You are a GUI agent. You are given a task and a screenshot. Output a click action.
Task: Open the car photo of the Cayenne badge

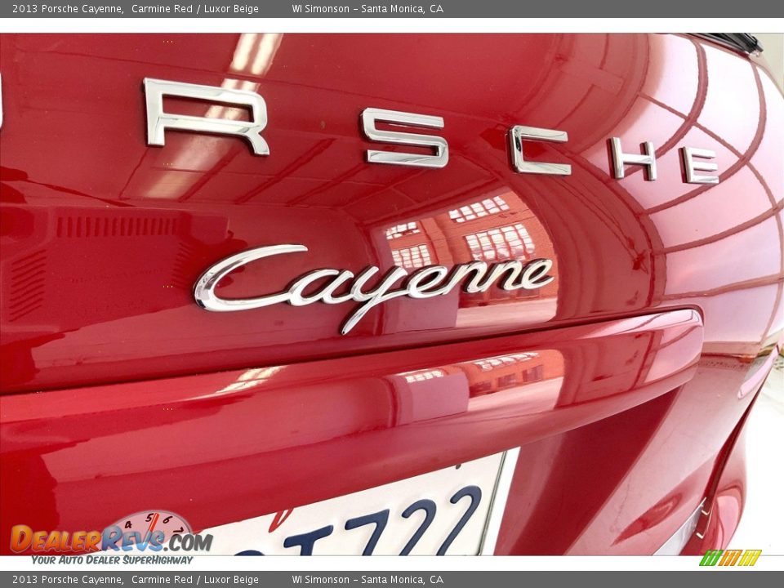(x=392, y=294)
